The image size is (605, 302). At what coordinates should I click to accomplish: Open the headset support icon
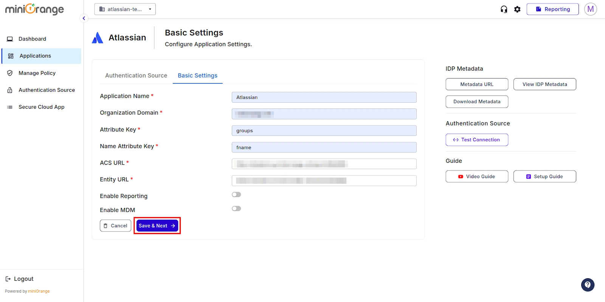504,9
